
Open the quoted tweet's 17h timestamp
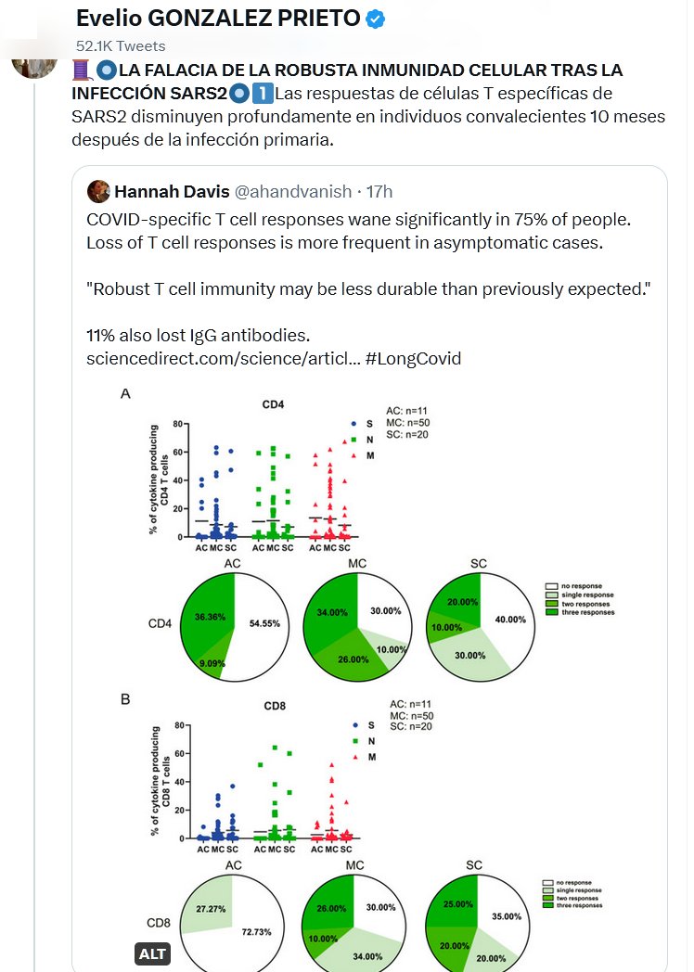379,191
